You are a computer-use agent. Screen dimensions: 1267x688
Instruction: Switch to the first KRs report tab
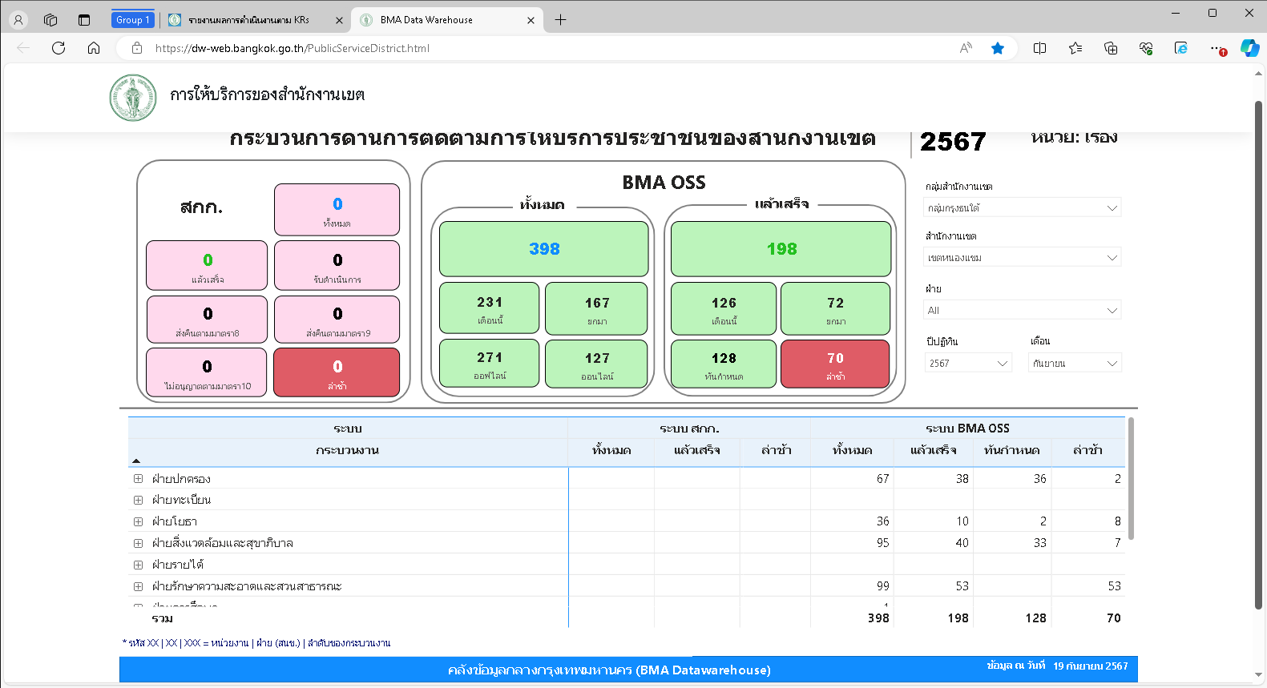pyautogui.click(x=248, y=20)
